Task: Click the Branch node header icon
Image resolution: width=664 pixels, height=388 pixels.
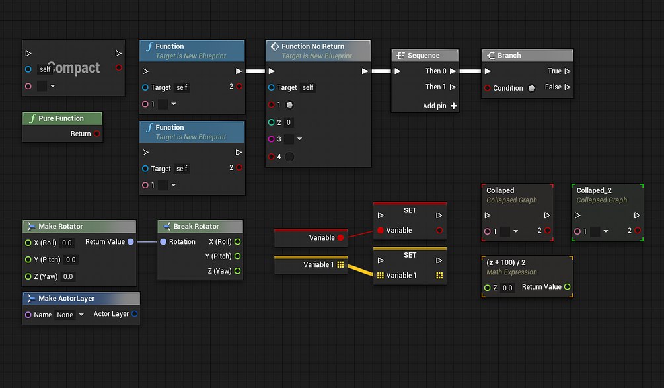Action: coord(491,56)
